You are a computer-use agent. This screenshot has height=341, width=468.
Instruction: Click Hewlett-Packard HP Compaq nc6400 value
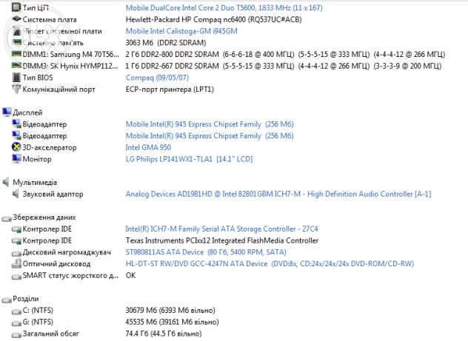click(213, 19)
